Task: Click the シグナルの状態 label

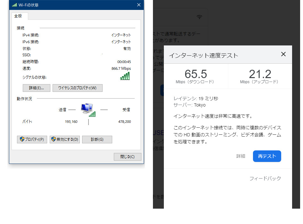Action: click(34, 77)
